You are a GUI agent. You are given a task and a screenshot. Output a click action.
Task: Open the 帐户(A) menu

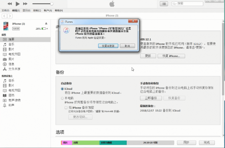[48, 11]
